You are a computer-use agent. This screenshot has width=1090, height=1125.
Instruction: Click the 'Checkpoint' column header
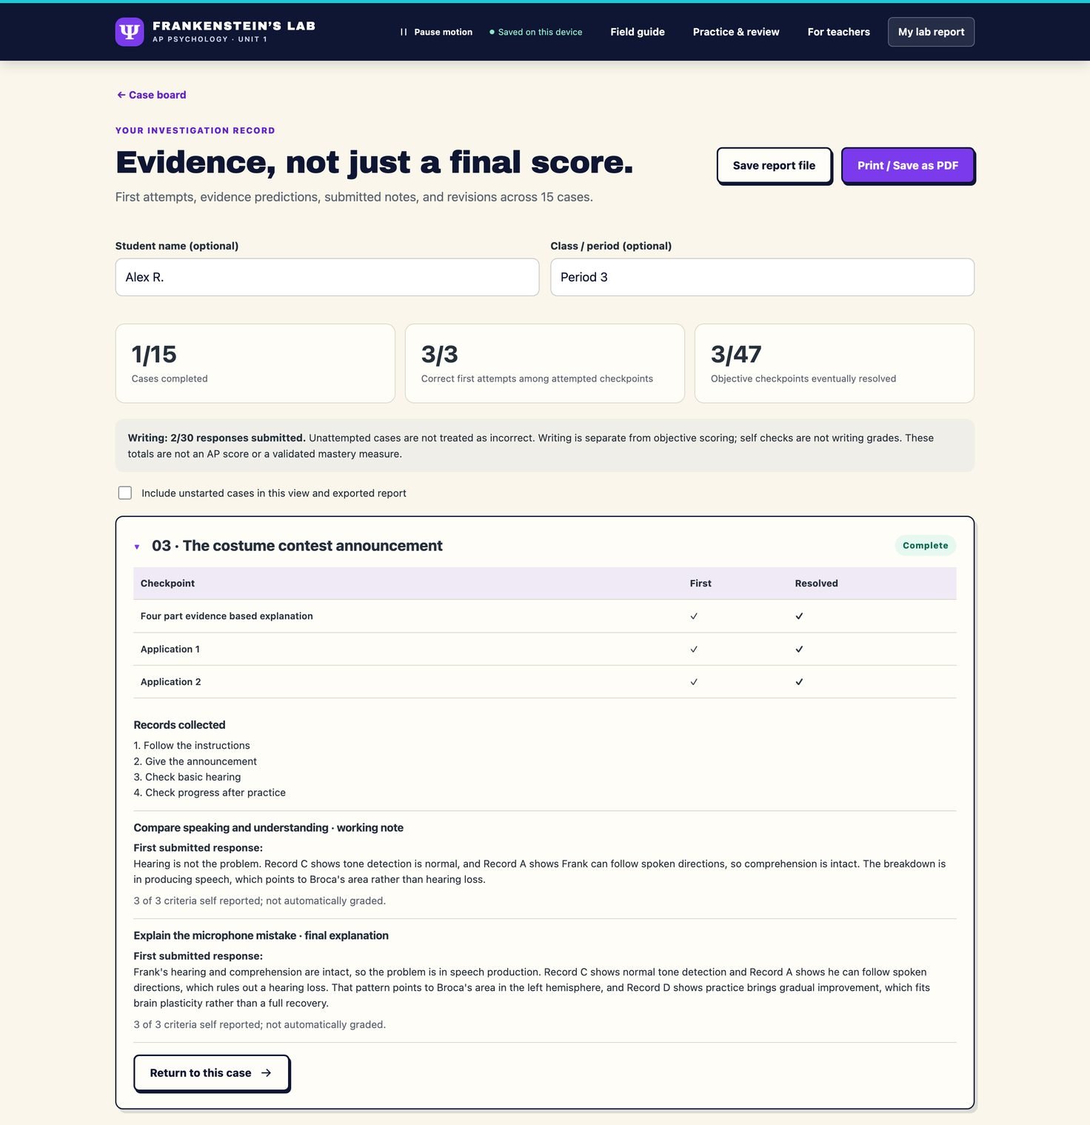tap(167, 584)
